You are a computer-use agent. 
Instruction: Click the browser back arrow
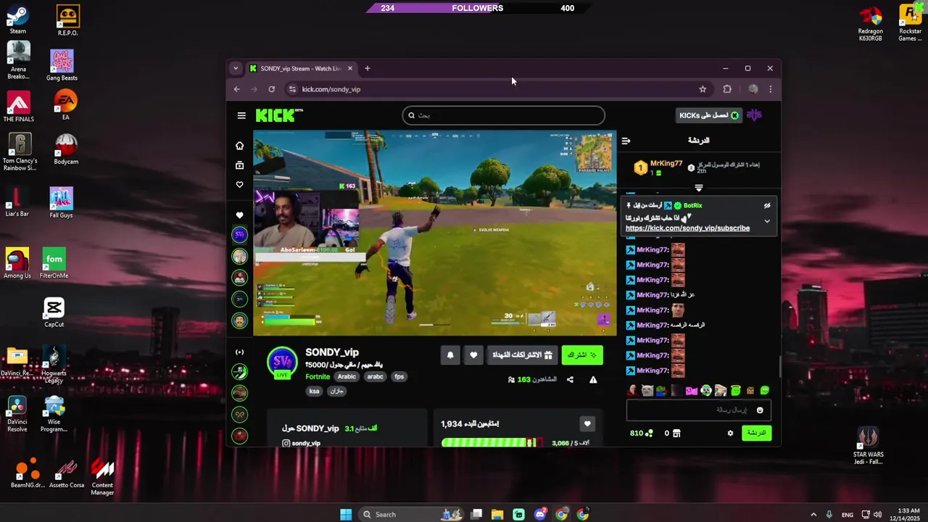coord(236,89)
